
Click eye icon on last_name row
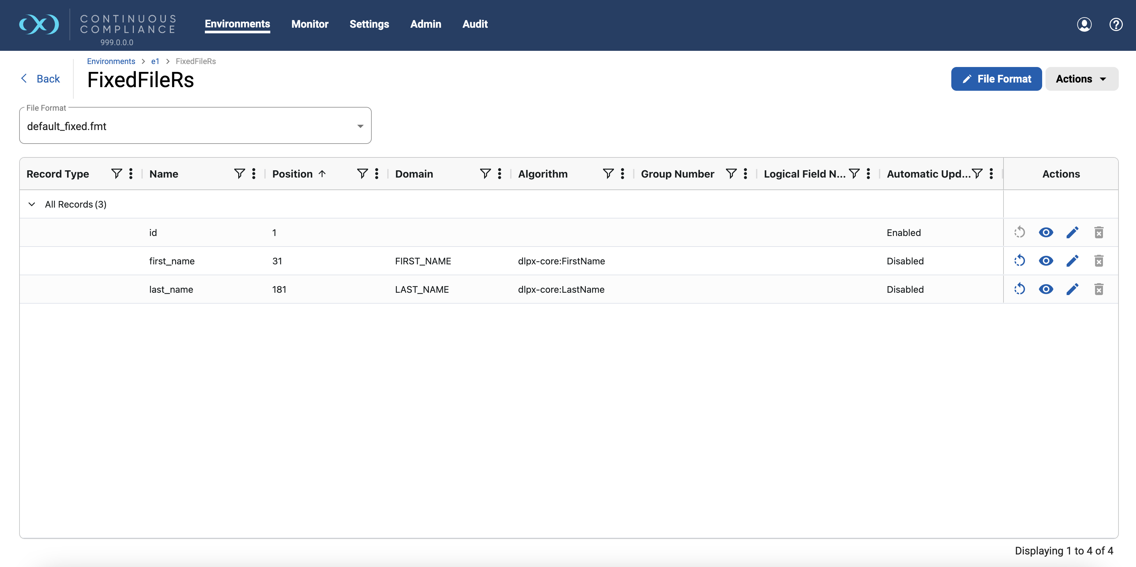pyautogui.click(x=1045, y=289)
